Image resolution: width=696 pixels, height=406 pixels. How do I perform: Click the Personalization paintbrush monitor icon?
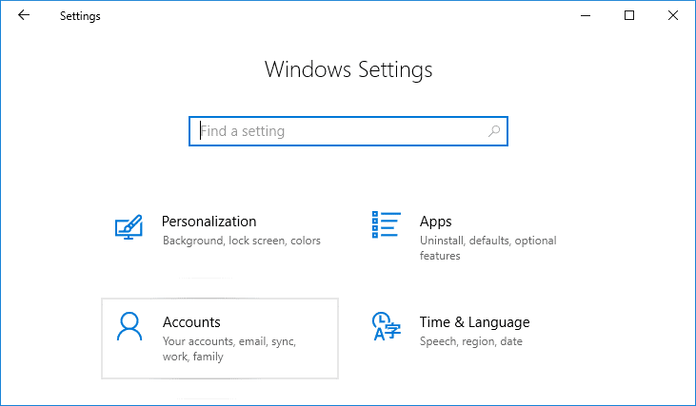(129, 227)
